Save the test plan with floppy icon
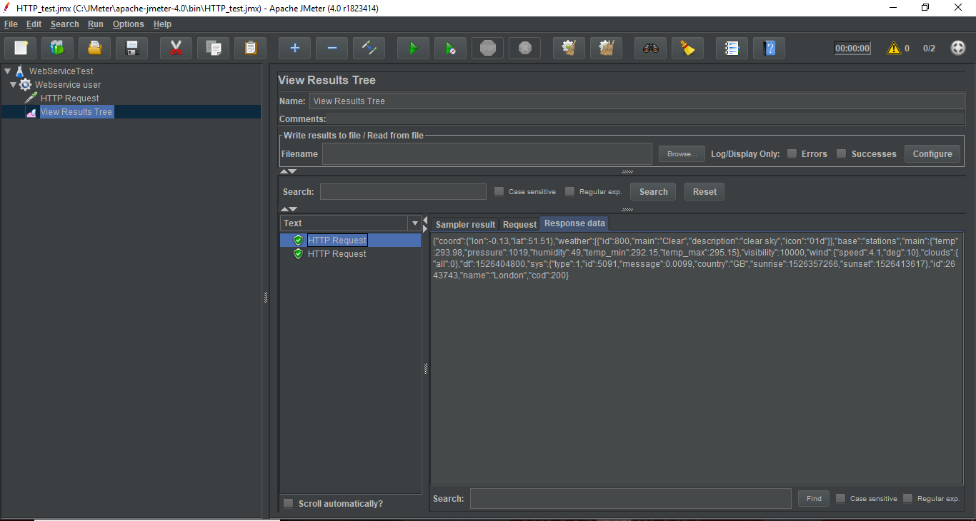976x521 pixels. click(132, 48)
